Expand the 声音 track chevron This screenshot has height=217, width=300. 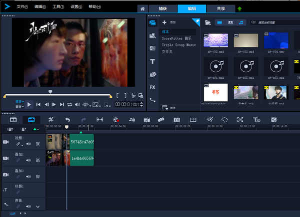point(37,207)
